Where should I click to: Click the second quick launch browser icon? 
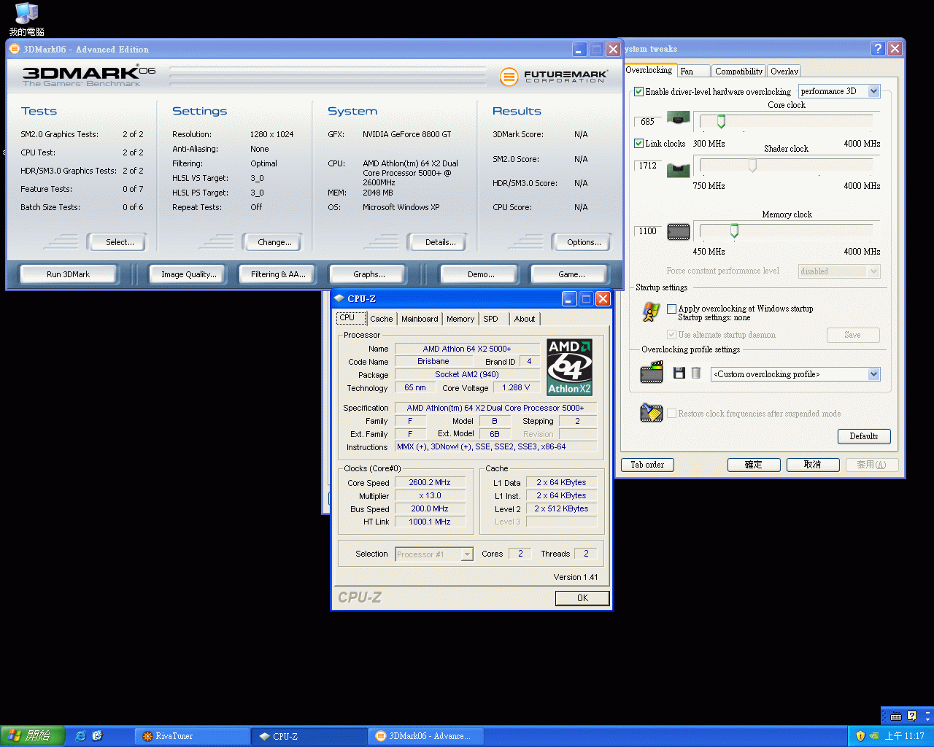point(97,736)
